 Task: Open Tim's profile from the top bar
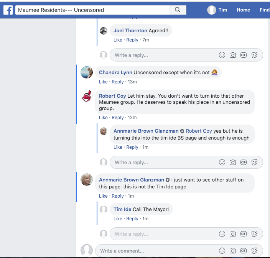pos(218,10)
